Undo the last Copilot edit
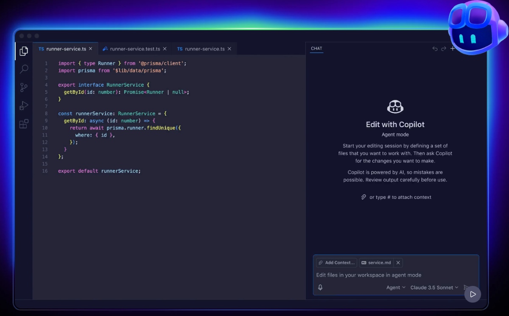The width and height of the screenshot is (509, 316). pos(435,49)
